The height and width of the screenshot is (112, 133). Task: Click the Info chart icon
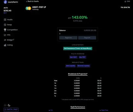(5, 35)
